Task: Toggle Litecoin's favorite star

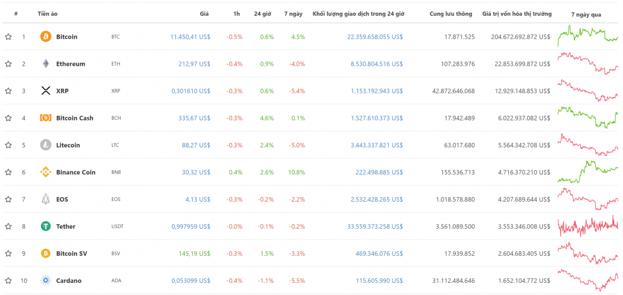Action: (8, 145)
